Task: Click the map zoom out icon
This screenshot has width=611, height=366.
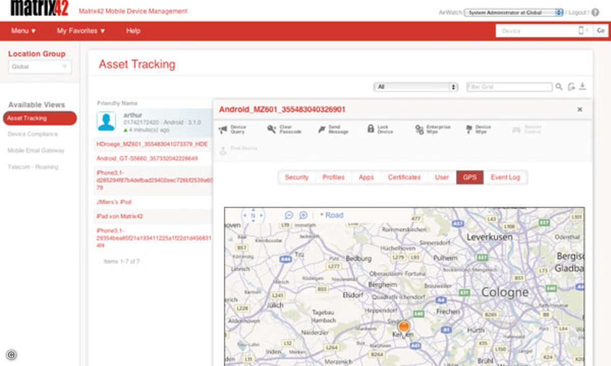Action: 289,215
